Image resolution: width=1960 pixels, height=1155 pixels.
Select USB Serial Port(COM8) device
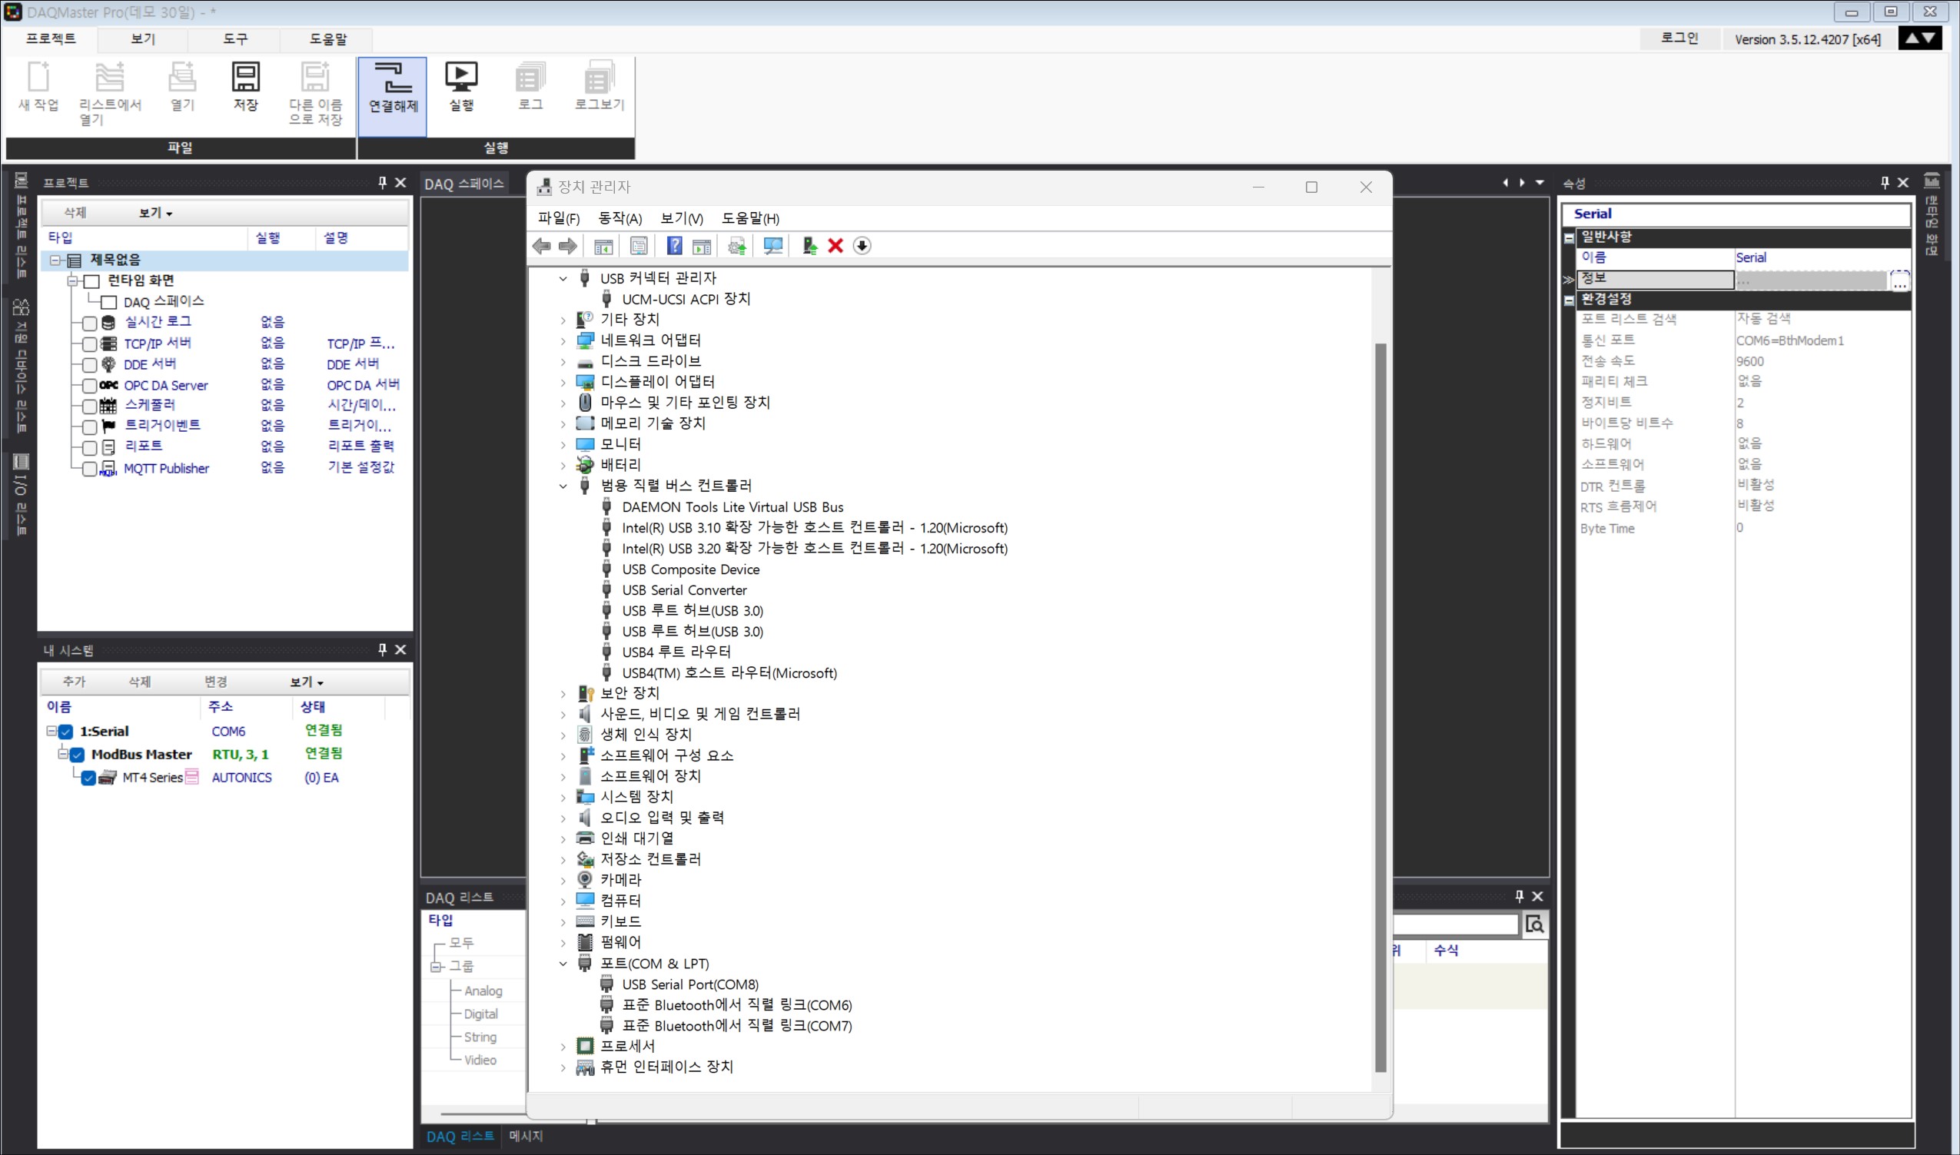click(x=689, y=984)
